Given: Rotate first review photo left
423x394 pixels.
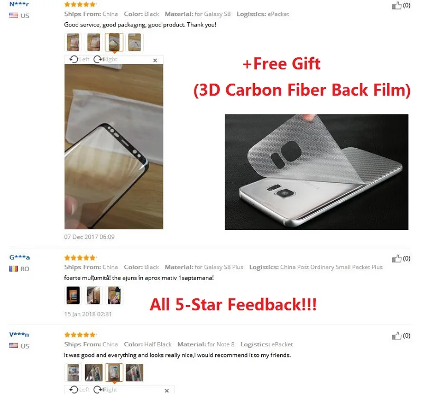Looking at the screenshot, I should click(x=79, y=59).
